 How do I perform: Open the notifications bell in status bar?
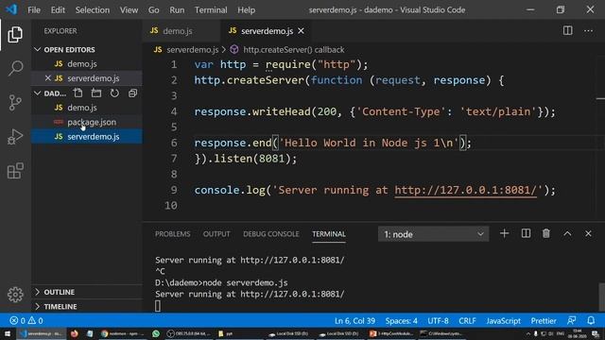tap(591, 320)
